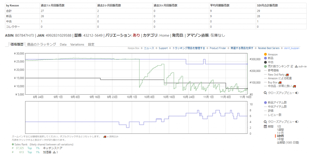
Task: Toggle the purple 新品アイテム数 legend dot
Action: (265, 103)
